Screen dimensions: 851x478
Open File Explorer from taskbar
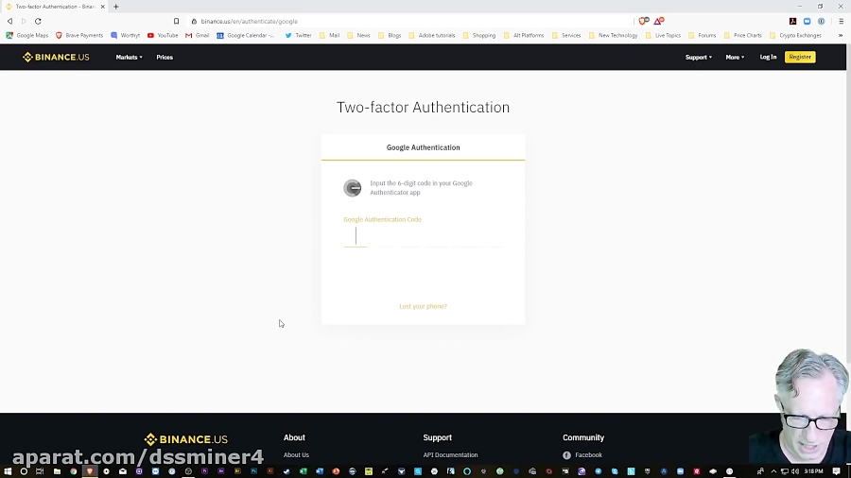[x=57, y=471]
